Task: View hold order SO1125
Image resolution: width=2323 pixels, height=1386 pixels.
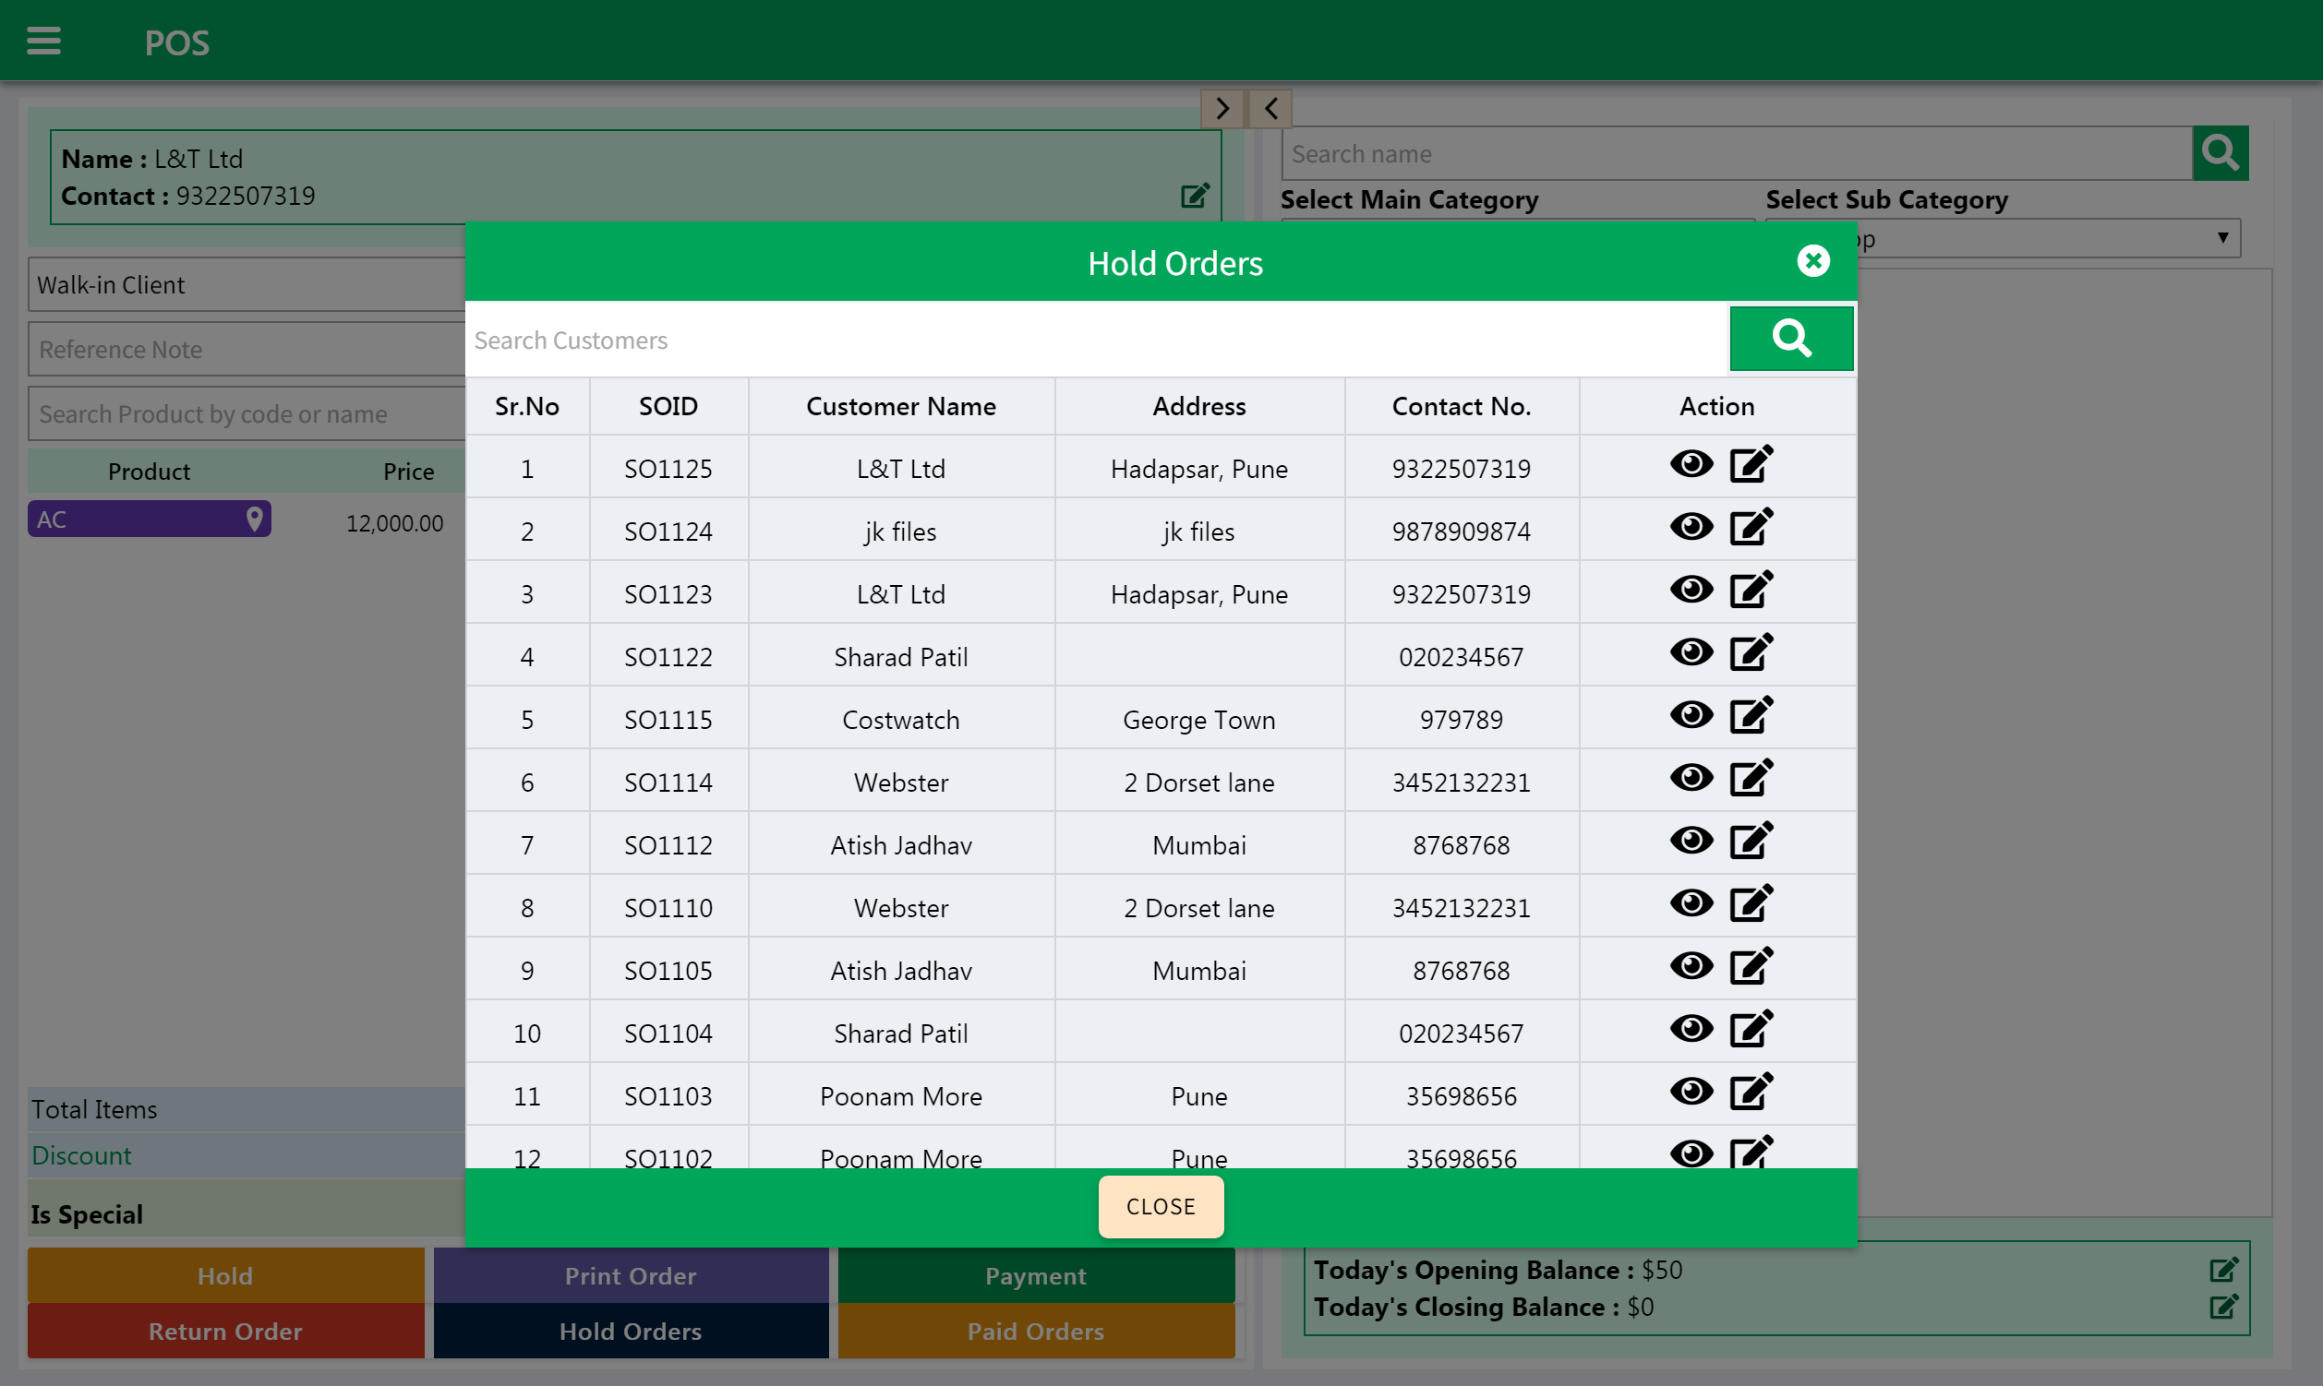Action: (x=1691, y=464)
